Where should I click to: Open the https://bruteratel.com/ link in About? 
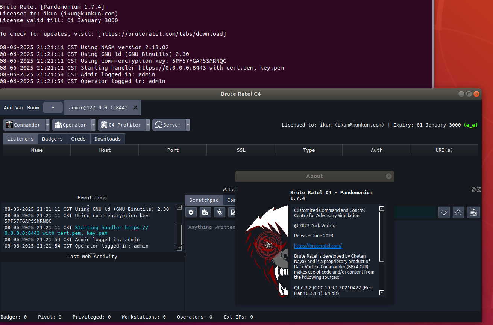point(318,246)
